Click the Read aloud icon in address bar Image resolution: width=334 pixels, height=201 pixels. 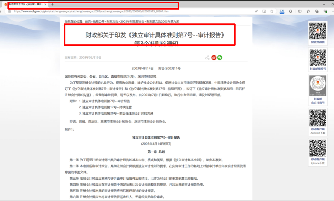coord(257,11)
